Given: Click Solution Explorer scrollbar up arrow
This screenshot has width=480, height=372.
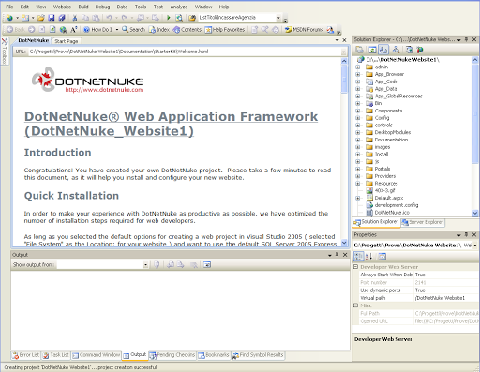Looking at the screenshot, I should coord(475,60).
